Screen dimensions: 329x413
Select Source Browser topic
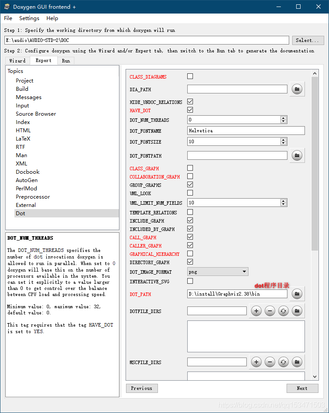click(x=36, y=114)
